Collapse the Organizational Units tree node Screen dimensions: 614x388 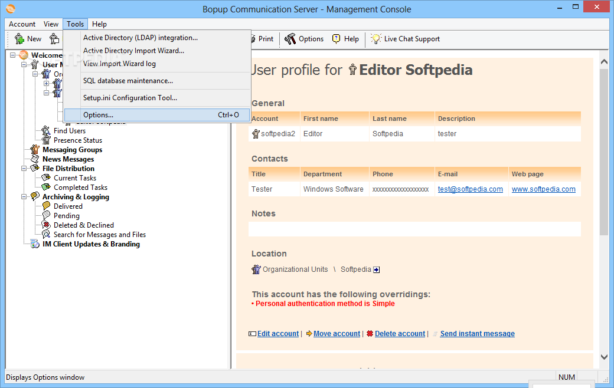point(35,74)
